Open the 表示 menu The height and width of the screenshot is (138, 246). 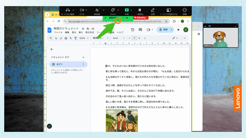[x=74, y=32]
